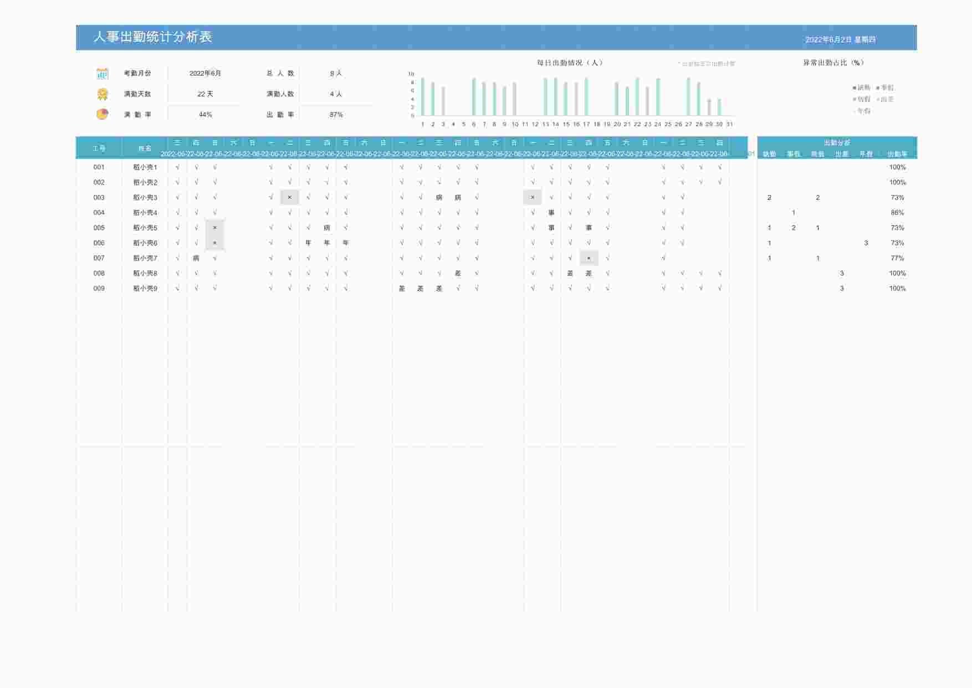Select employee ID cell 001
The height and width of the screenshot is (688, 972).
[99, 167]
